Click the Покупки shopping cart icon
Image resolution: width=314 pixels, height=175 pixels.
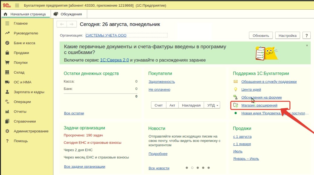tap(7, 63)
